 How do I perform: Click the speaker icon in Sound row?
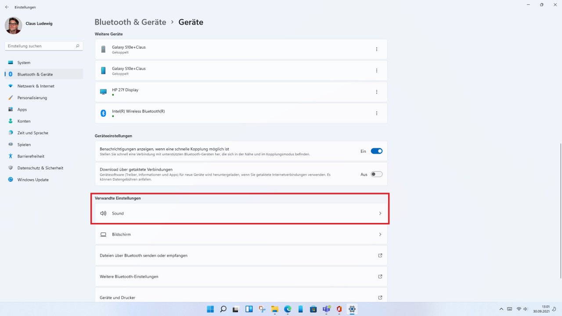[103, 213]
